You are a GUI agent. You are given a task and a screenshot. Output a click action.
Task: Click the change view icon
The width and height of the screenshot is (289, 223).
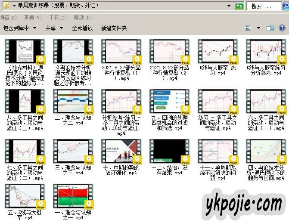click(248, 28)
